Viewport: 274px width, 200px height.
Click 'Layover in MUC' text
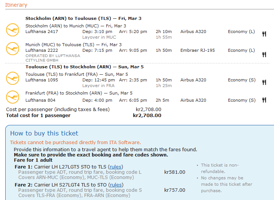pyautogui.click(x=99, y=37)
